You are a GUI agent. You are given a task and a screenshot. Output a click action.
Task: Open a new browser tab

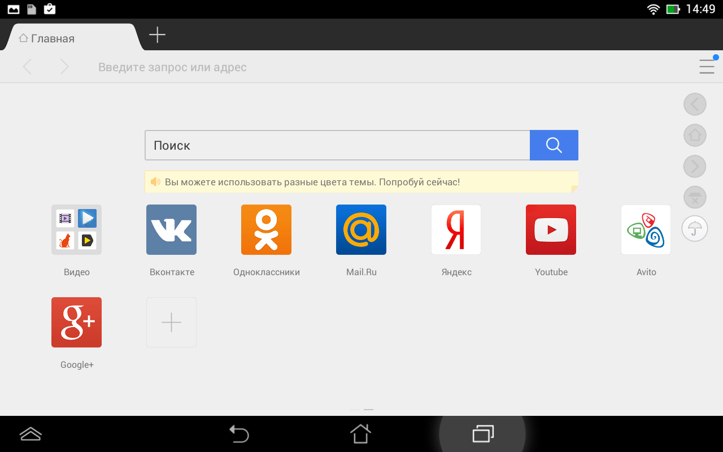(x=156, y=34)
